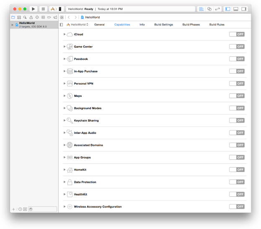Turn on Inter-App Audio
The height and width of the screenshot is (229, 261).
coord(237,133)
